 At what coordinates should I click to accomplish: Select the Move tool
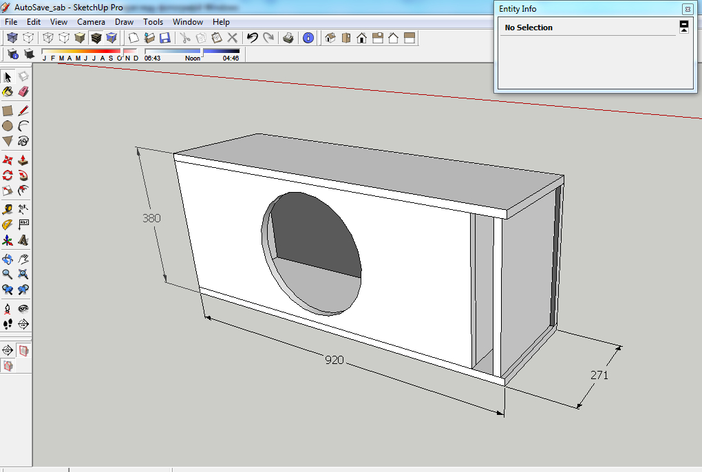click(8, 160)
